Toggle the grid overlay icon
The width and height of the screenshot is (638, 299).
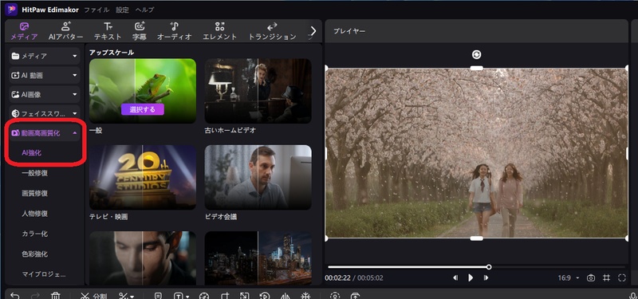pos(606,277)
